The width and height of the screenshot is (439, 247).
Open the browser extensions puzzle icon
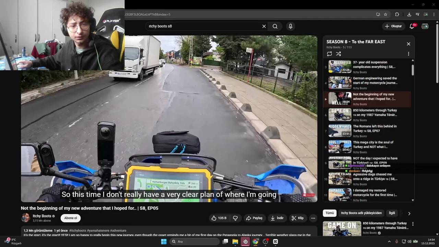click(x=397, y=14)
